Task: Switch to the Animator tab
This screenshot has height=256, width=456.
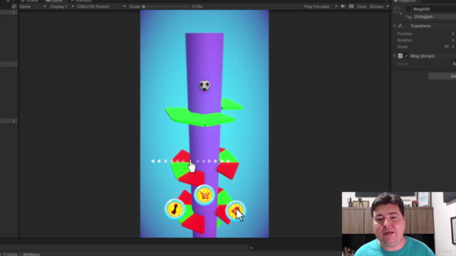Action: tap(81, 1)
